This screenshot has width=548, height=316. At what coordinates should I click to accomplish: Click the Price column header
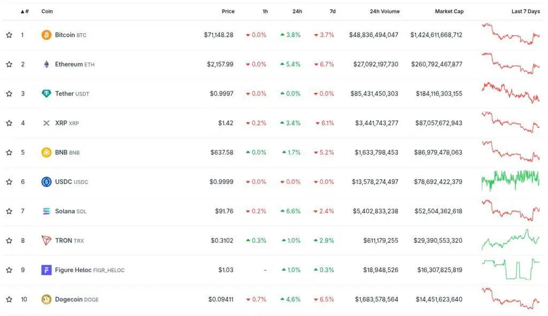click(228, 11)
